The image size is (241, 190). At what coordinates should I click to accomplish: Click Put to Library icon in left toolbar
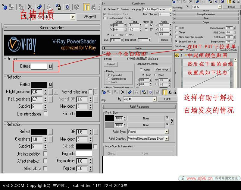(58, 6)
